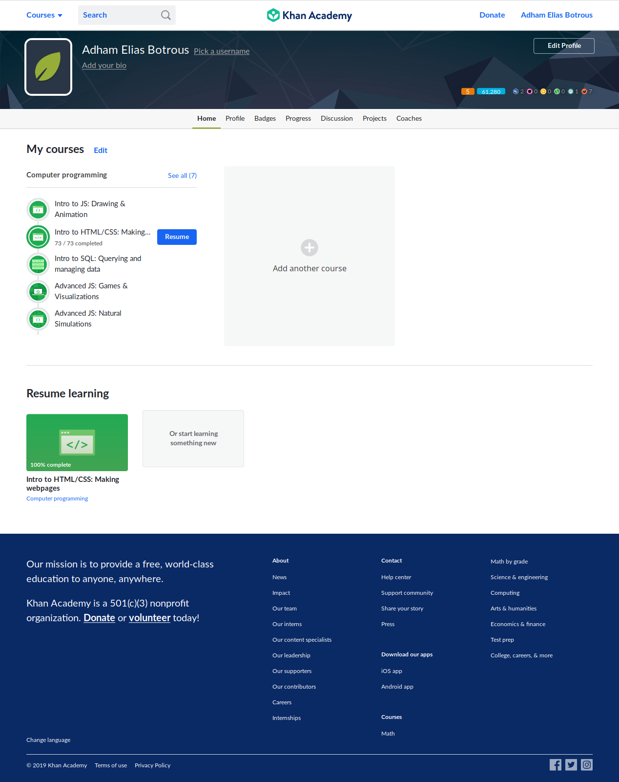Open the 100% complete HTML/CSS thumbnail
The image size is (619, 782).
(x=77, y=443)
